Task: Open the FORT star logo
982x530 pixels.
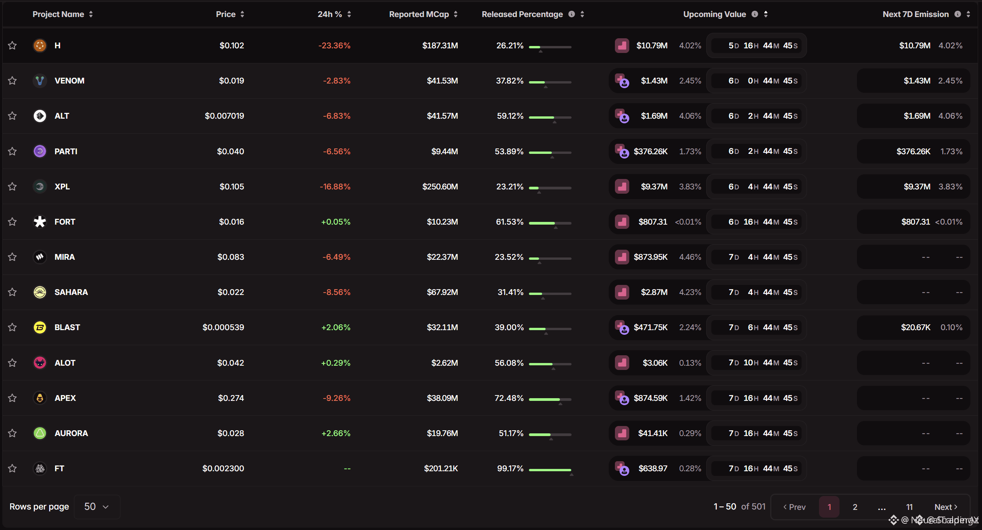Action: click(x=39, y=222)
